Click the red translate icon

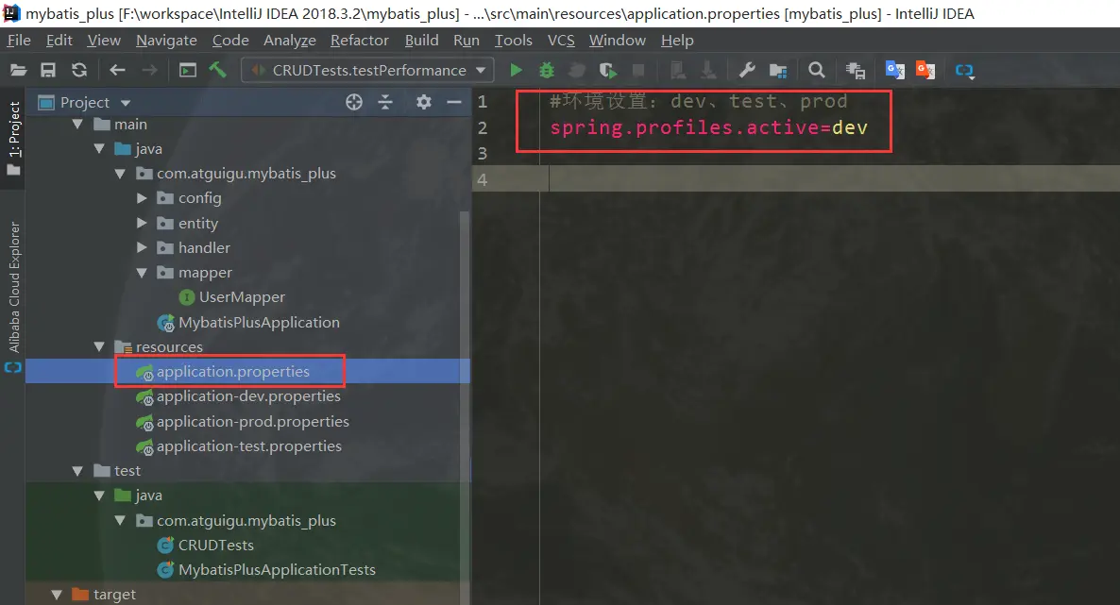coord(925,70)
